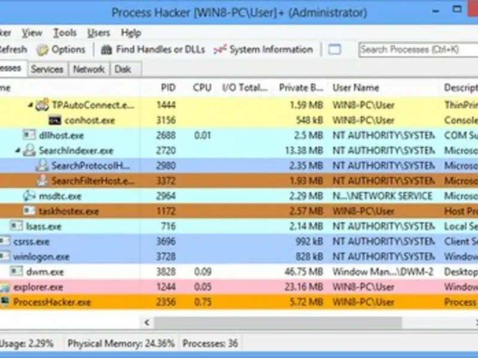
Task: Click the 46.75 MB private bytes cell
Action: (304, 271)
